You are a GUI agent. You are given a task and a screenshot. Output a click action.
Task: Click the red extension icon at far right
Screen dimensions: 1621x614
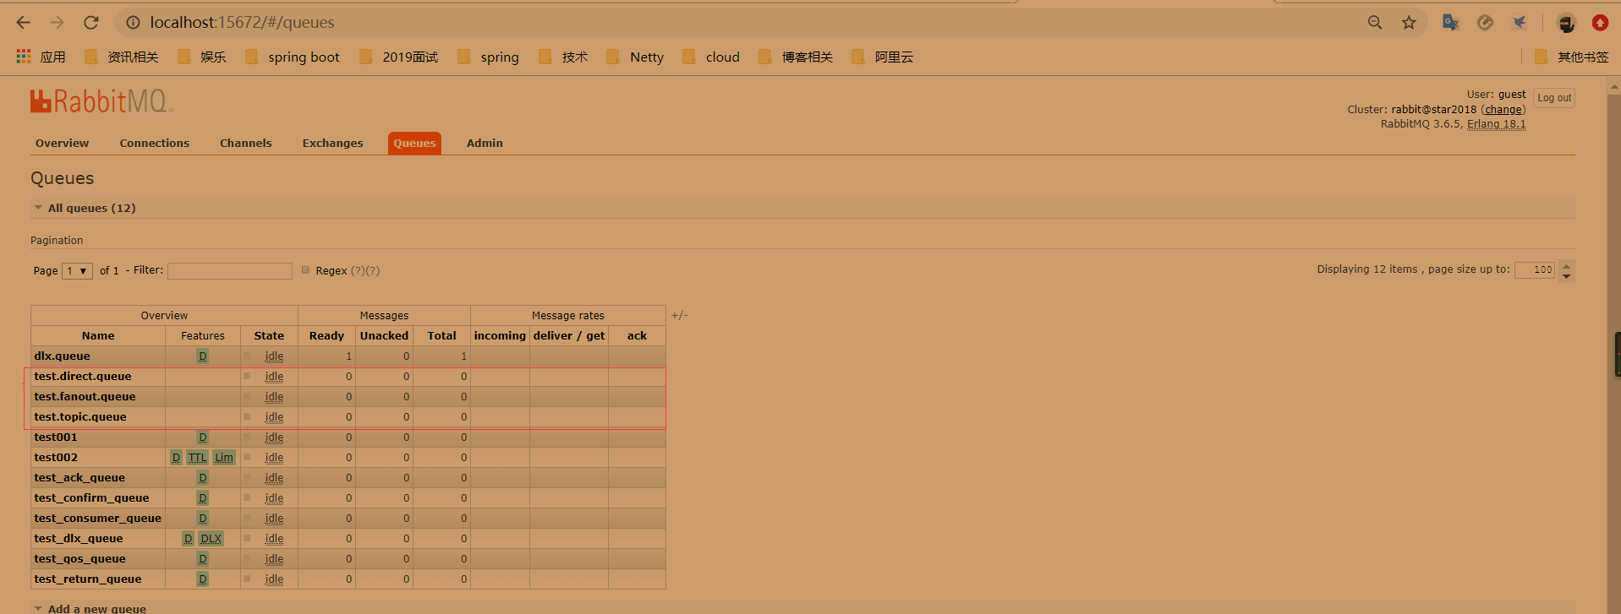pyautogui.click(x=1600, y=23)
